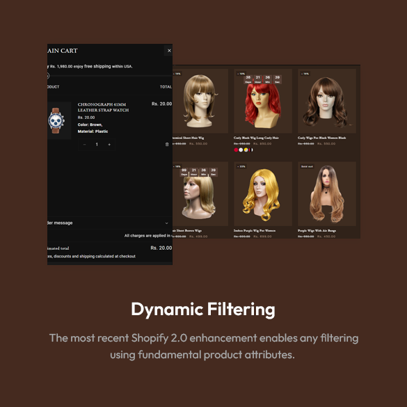Choose the black-and-white split color swatch

[x=250, y=150]
